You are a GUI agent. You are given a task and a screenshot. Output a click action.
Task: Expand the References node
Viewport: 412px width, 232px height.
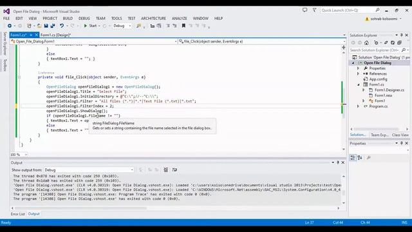pyautogui.click(x=358, y=74)
